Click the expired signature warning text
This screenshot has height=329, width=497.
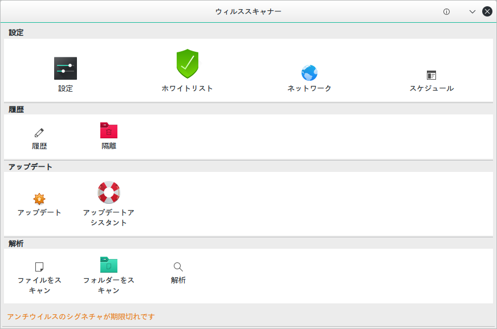pos(81,316)
